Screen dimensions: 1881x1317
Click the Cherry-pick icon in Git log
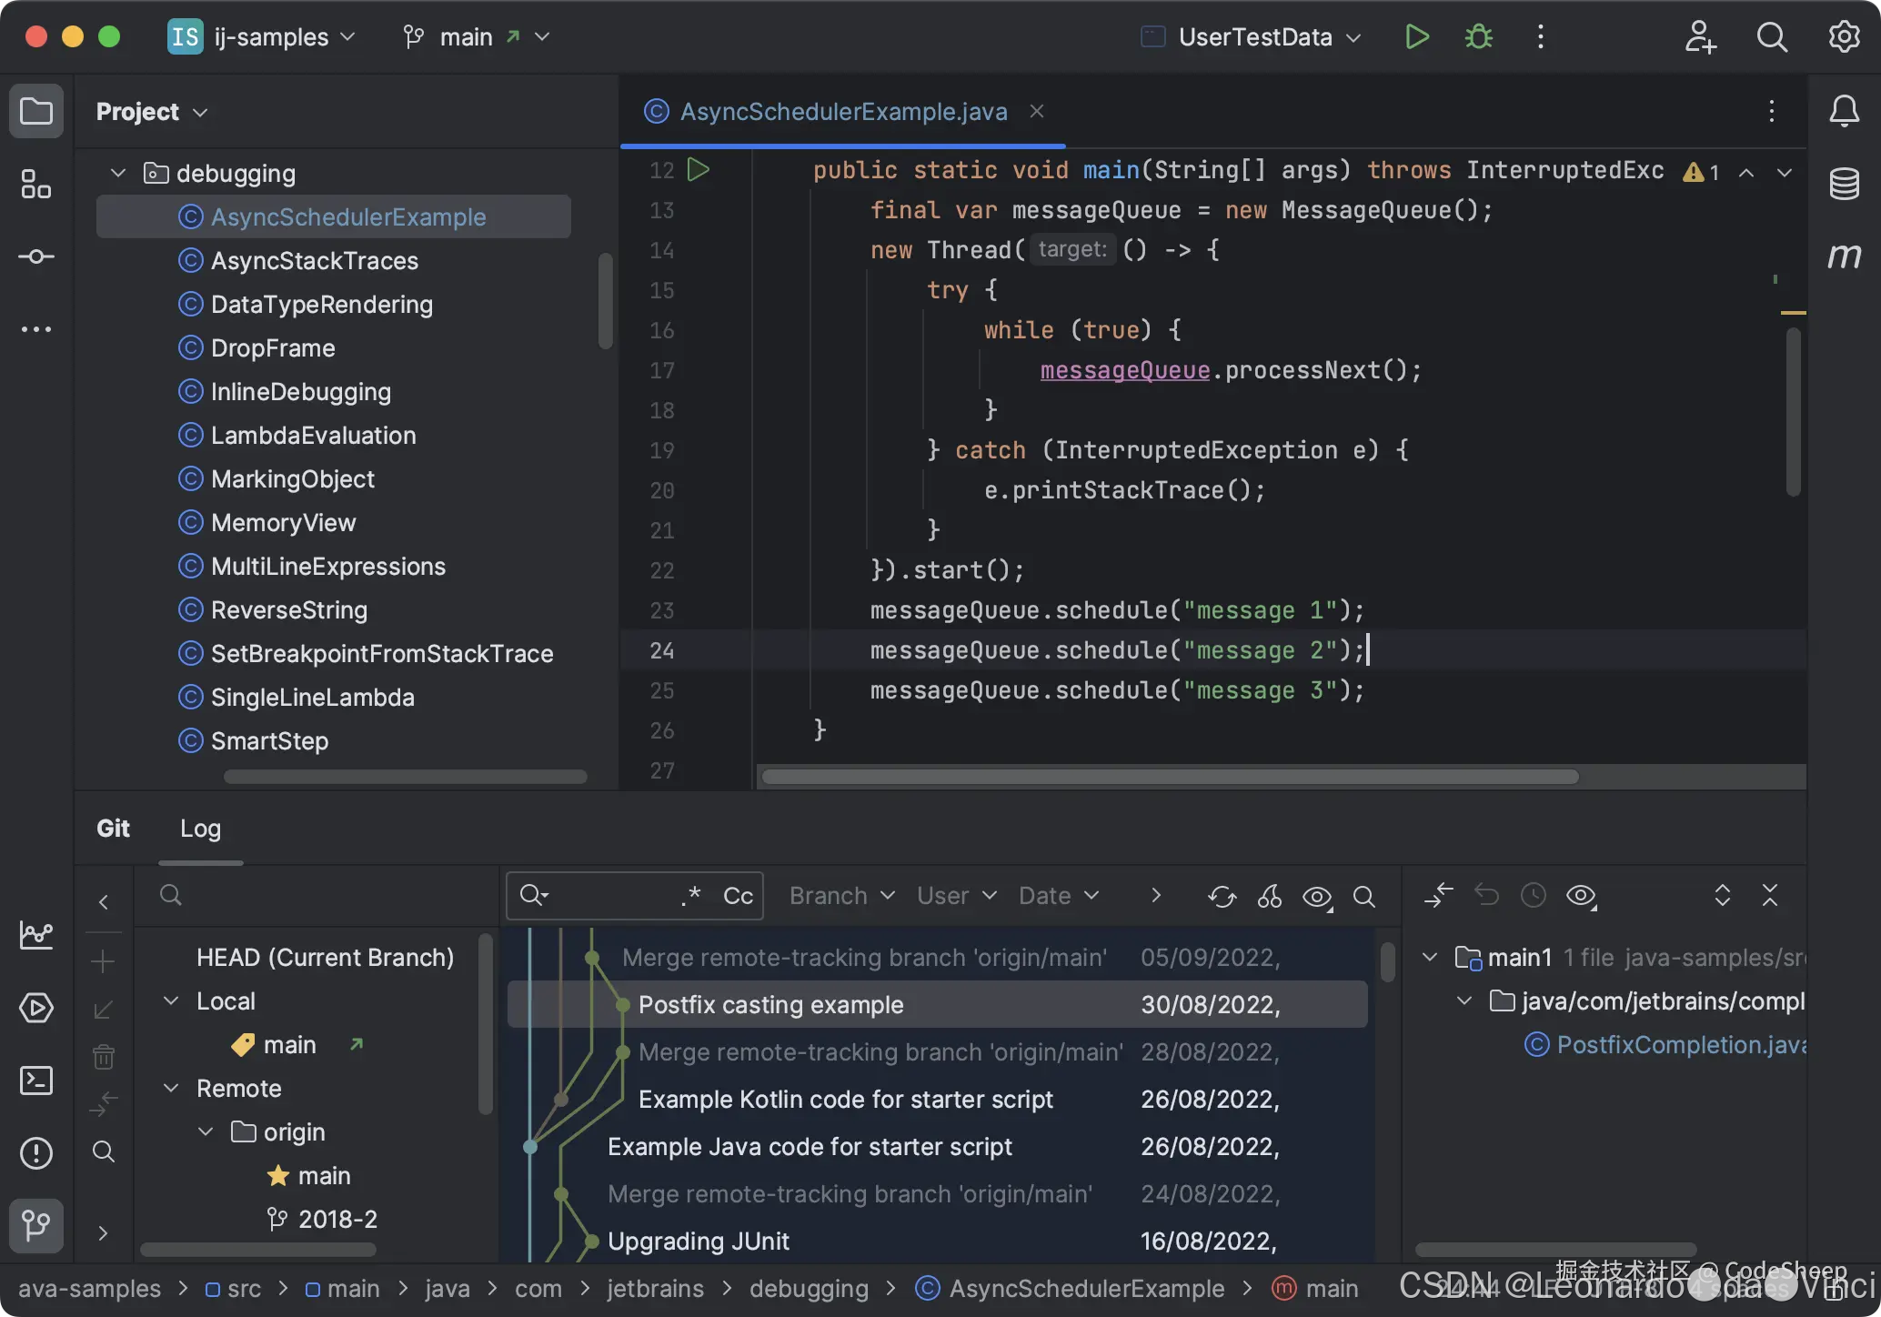1269,897
